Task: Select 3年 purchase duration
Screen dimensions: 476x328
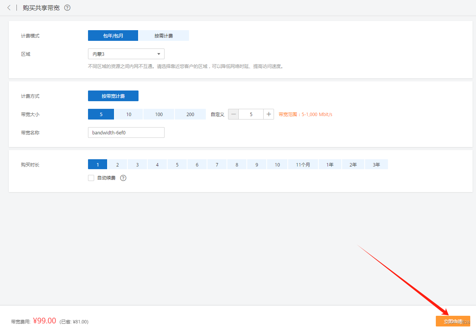Action: (x=377, y=165)
